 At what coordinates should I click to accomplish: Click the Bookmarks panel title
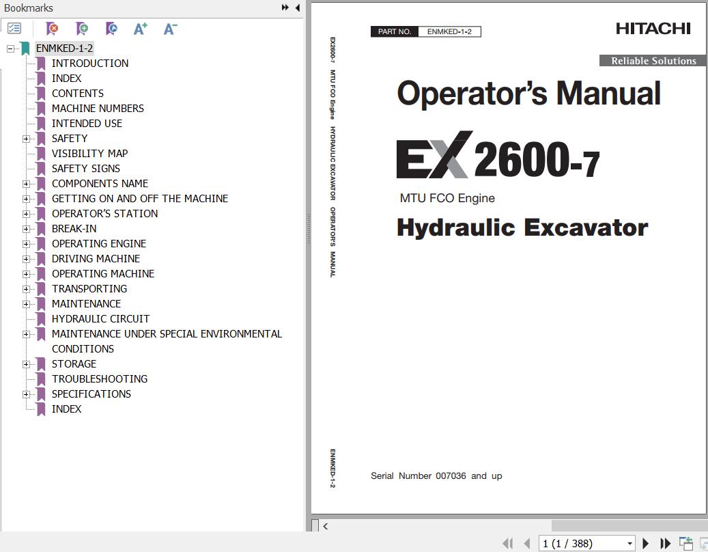point(29,8)
